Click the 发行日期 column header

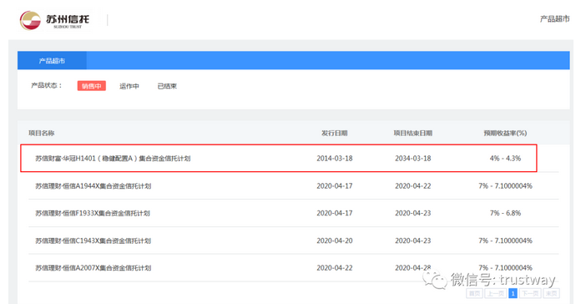(x=334, y=133)
